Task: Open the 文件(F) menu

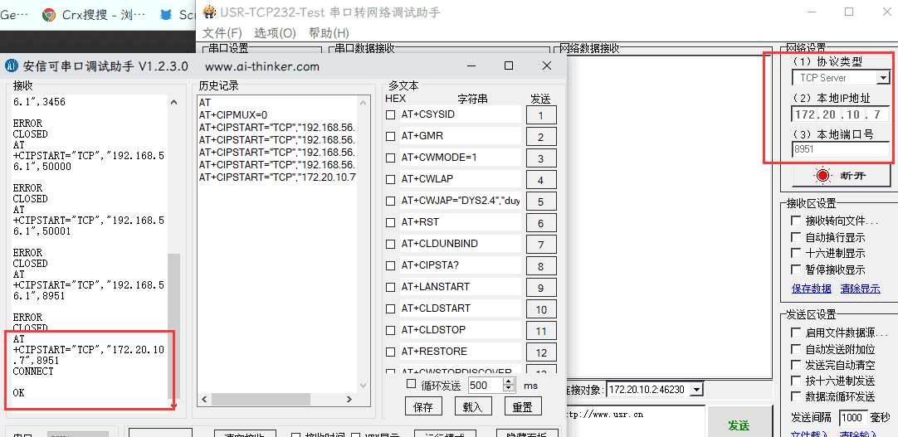Action: point(222,33)
